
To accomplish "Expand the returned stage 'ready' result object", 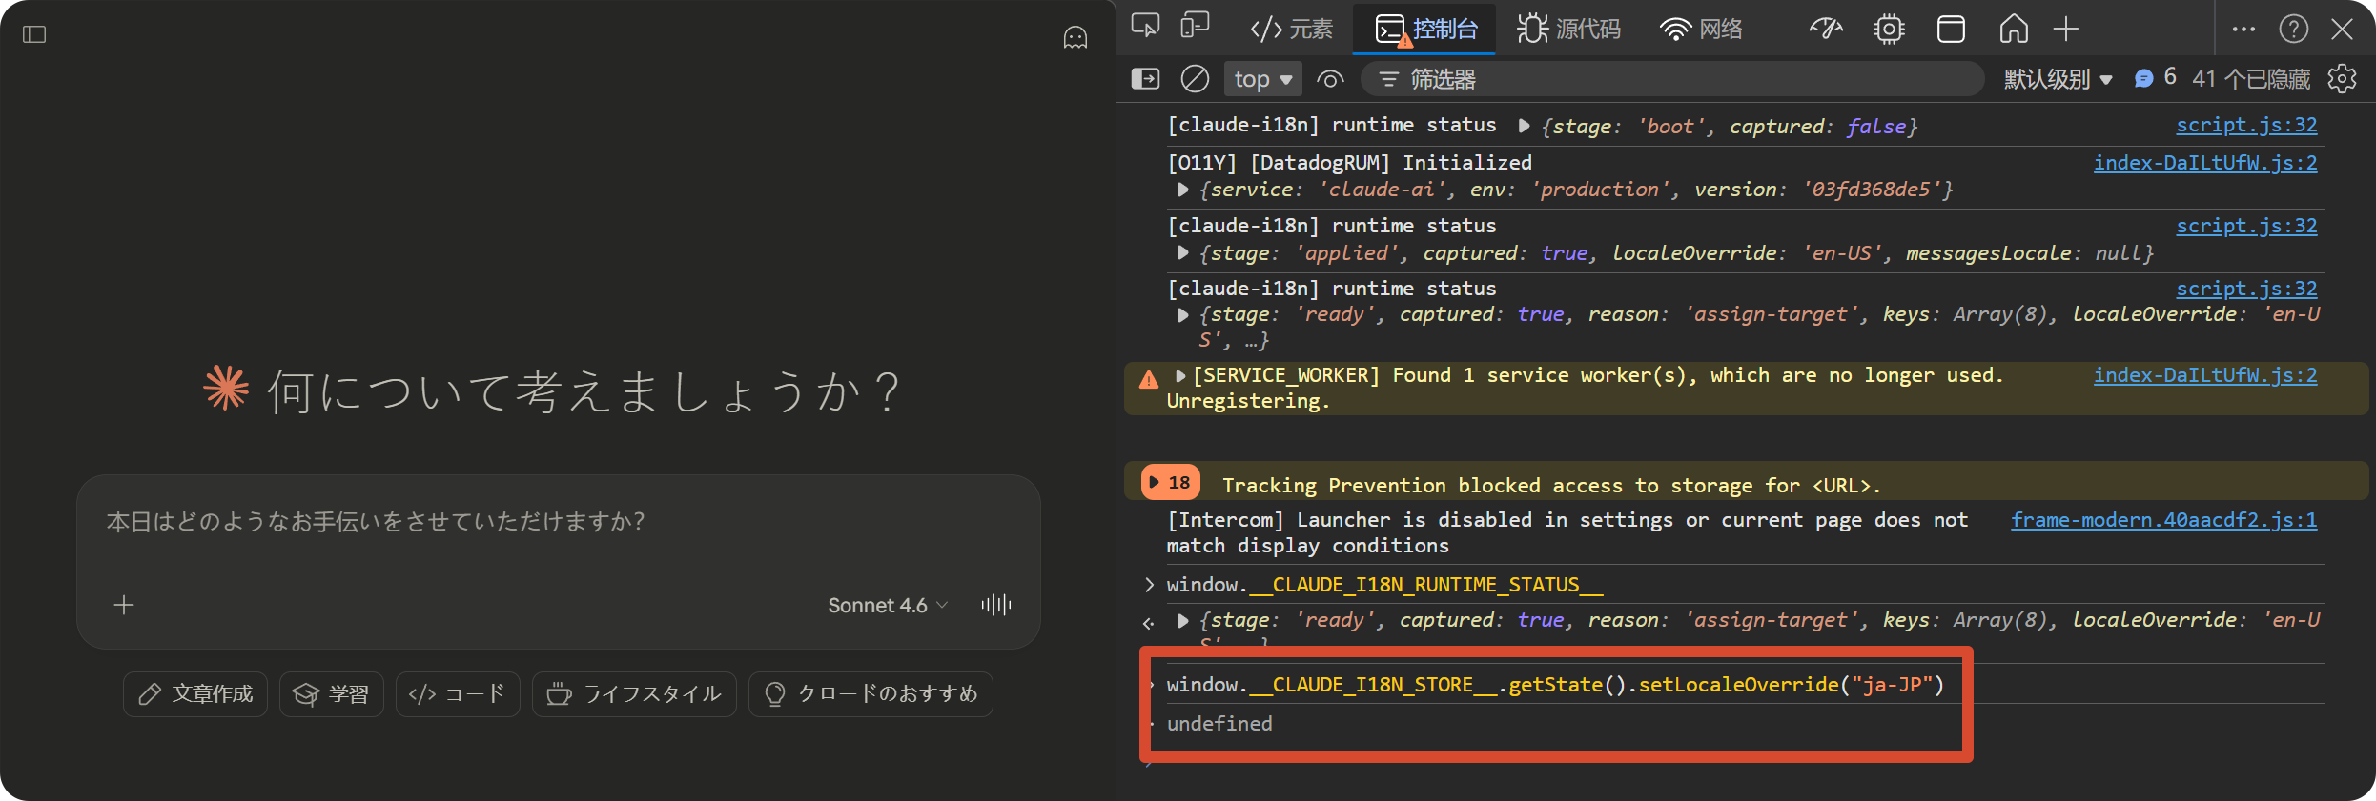I will coord(1182,621).
